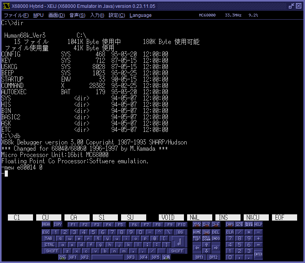Viewport: 305px width, 263px height.
Task: Click the XF1 key
Action: click(73, 258)
